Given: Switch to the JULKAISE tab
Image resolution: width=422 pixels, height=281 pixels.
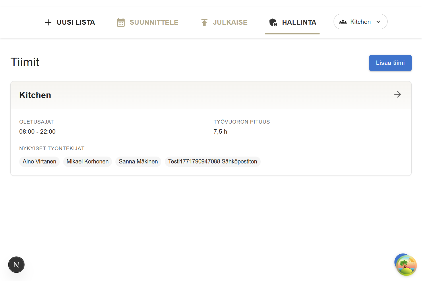Looking at the screenshot, I should coord(230,22).
